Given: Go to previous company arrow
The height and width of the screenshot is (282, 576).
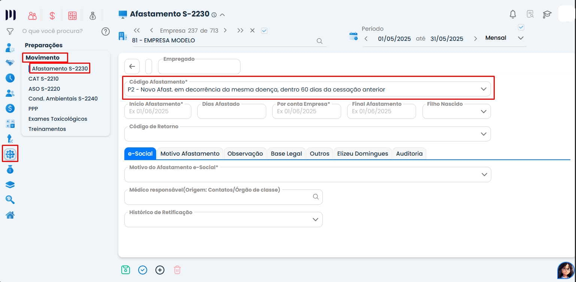Looking at the screenshot, I should 151,30.
